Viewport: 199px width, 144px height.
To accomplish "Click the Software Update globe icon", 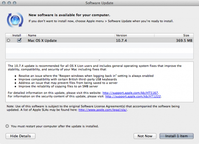I will pos(15,20).
